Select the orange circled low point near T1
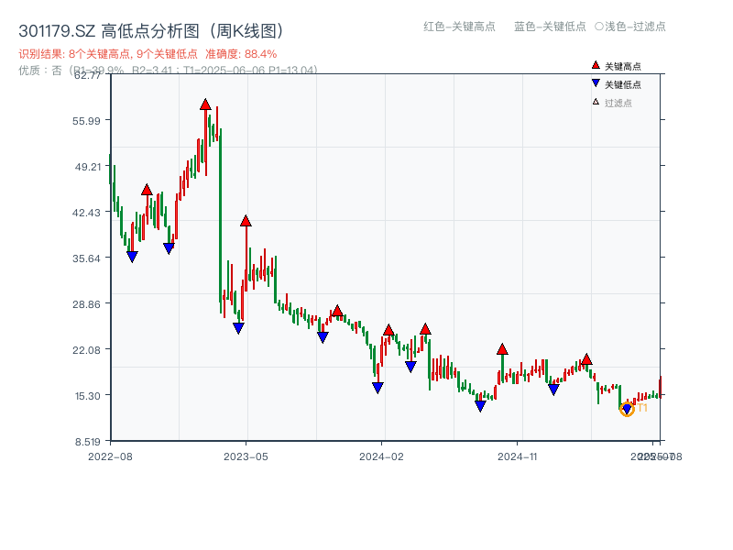This screenshot has width=733, height=550. [x=629, y=410]
